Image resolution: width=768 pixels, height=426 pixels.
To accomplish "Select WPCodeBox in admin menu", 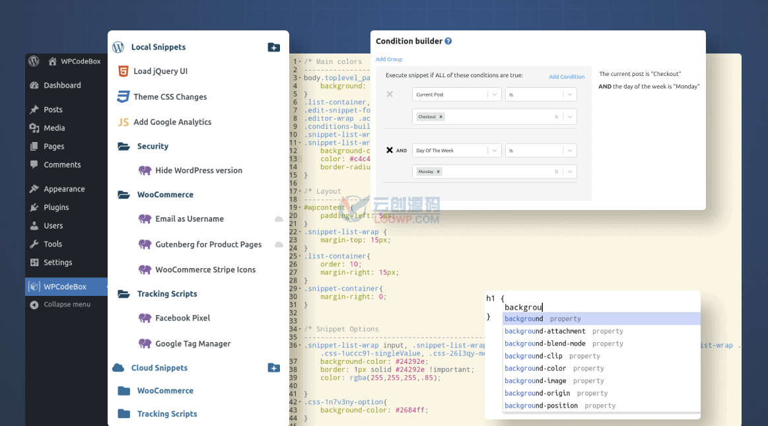I will click(66, 287).
